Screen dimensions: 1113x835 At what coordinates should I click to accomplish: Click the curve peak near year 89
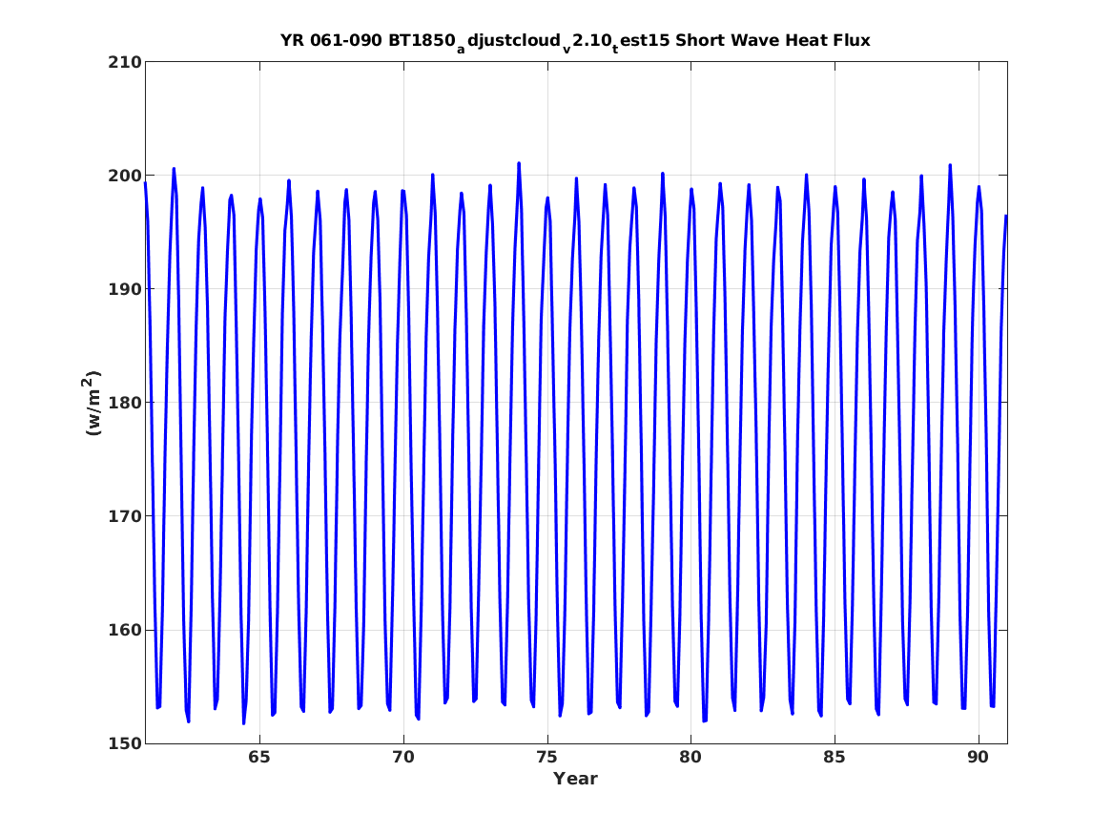[950, 166]
